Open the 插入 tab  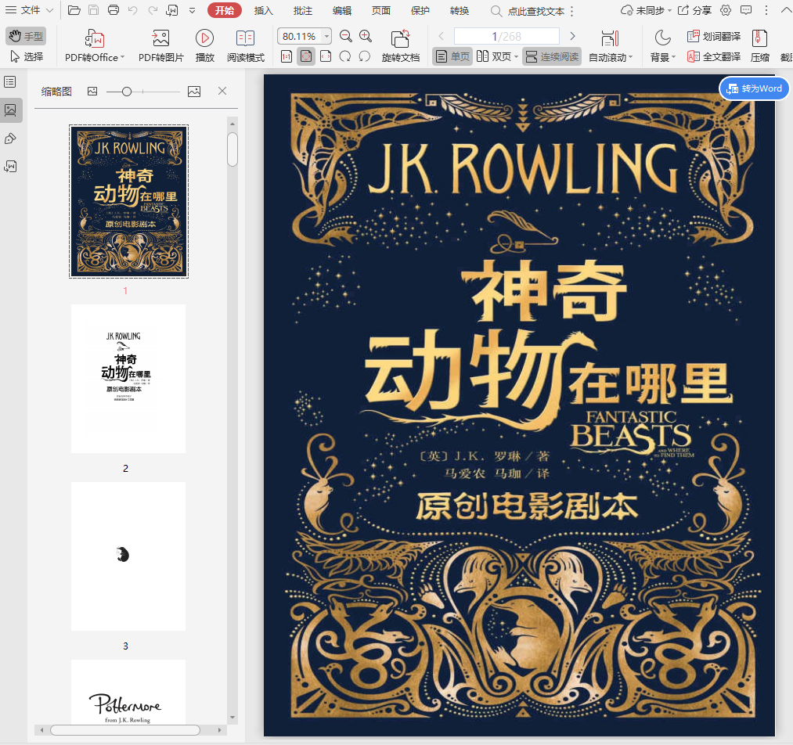[263, 11]
